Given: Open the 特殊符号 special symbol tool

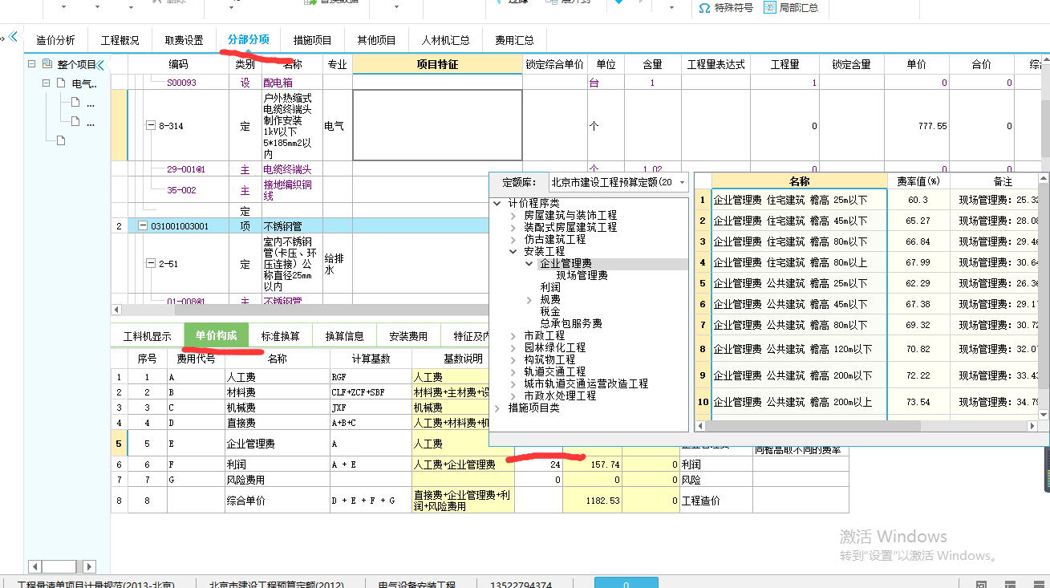Looking at the screenshot, I should 725,7.
